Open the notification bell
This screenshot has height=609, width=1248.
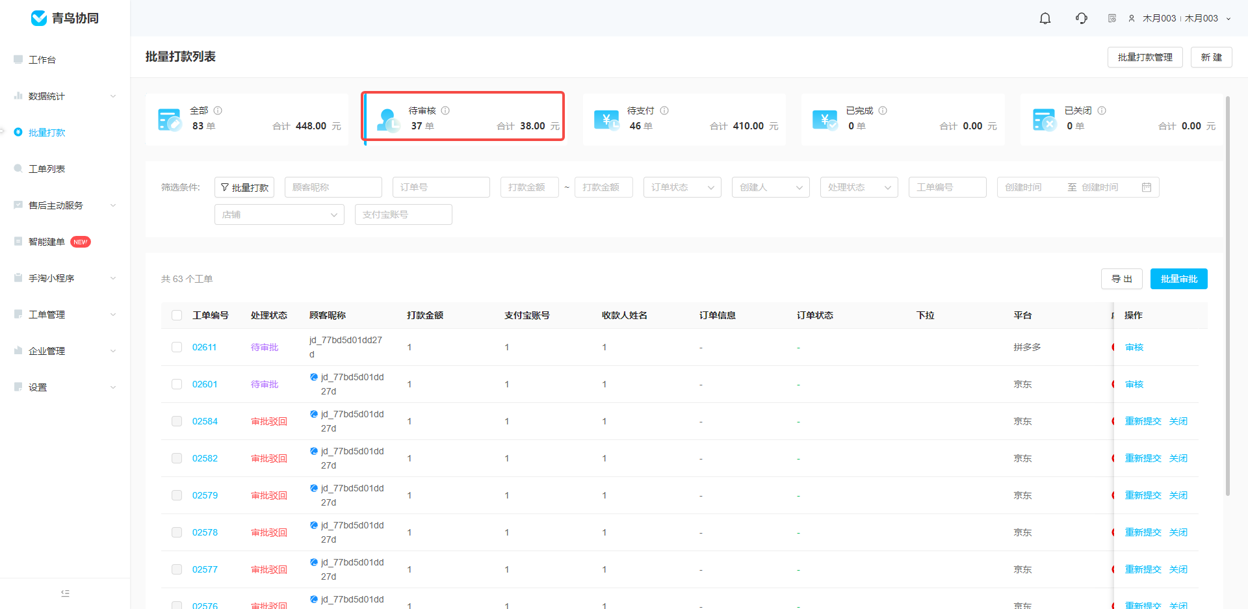pos(1045,18)
